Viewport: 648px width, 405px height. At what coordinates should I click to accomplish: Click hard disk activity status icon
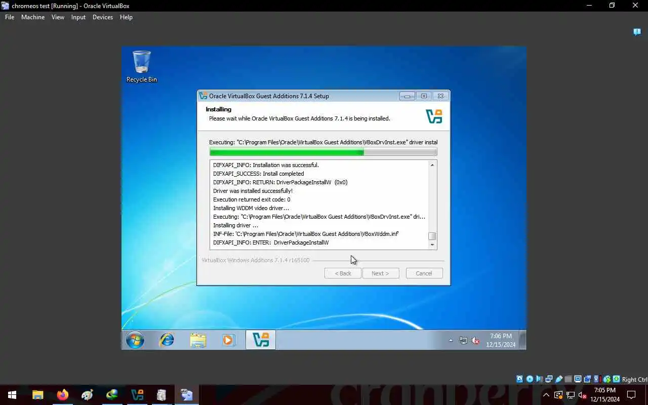pyautogui.click(x=519, y=379)
